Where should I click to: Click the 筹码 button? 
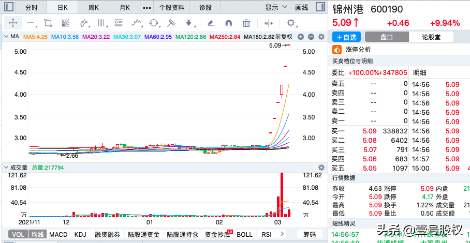click(x=310, y=234)
